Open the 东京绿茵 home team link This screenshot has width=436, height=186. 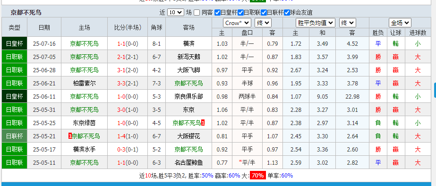pos(84,123)
